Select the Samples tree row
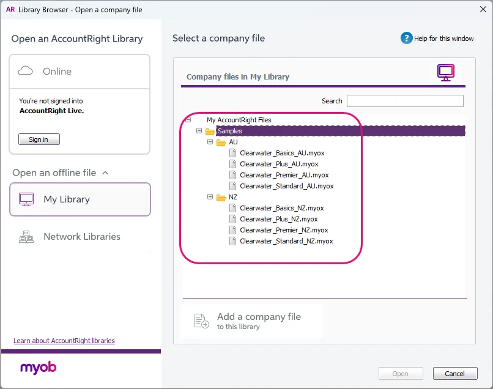The width and height of the screenshot is (493, 389). [x=341, y=131]
